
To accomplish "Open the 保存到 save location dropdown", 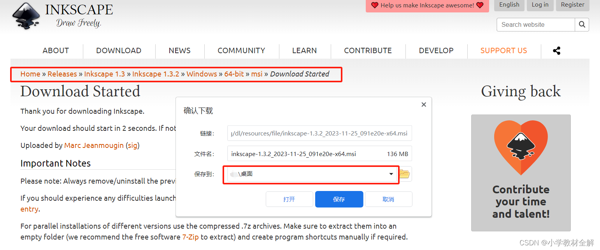I will coord(391,174).
